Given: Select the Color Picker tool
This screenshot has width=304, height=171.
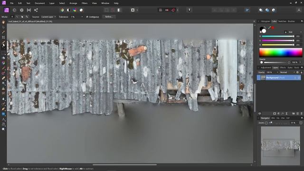Looking at the screenshot, I should [x=3, y=32].
